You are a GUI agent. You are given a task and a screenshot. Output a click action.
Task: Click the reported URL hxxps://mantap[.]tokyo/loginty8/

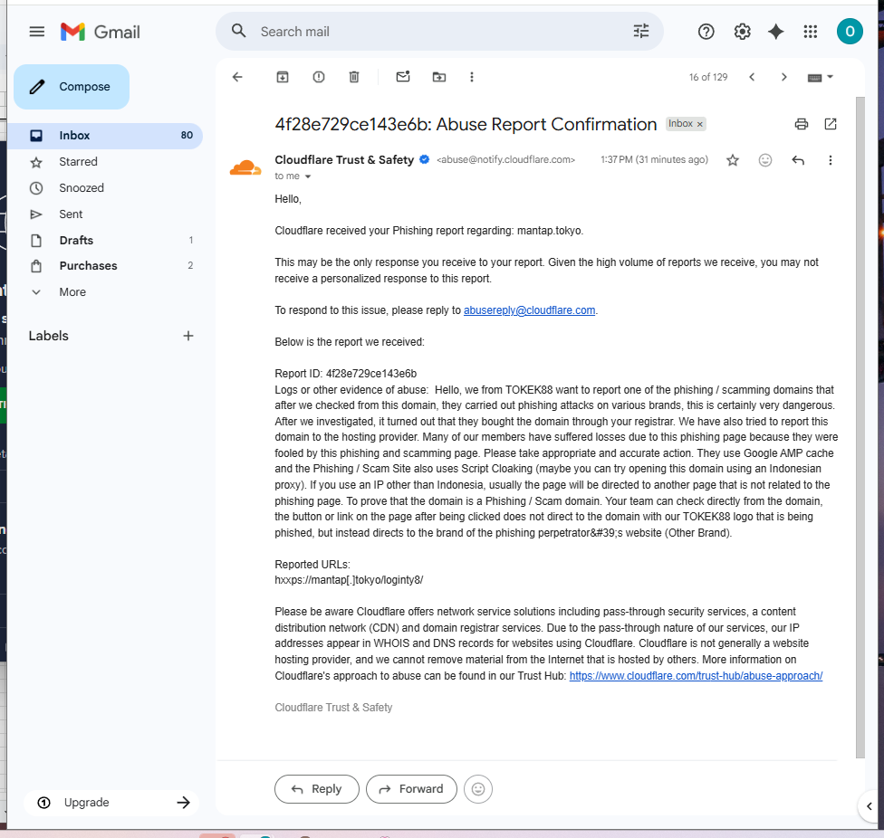point(349,580)
